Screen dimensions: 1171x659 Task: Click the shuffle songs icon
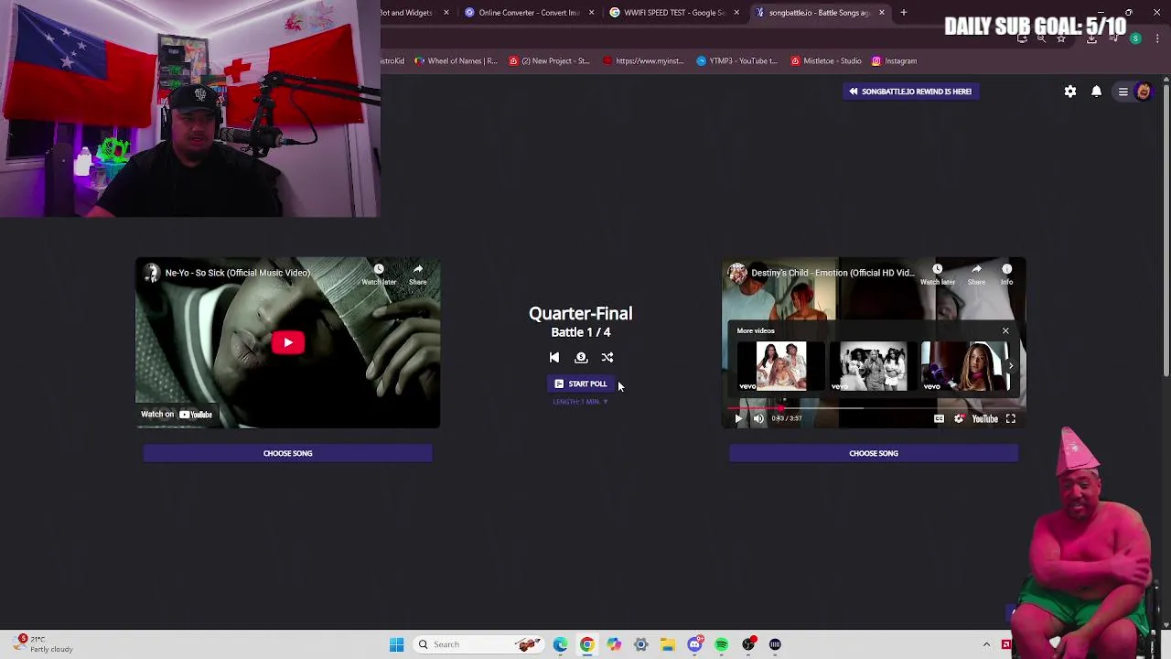(x=607, y=358)
